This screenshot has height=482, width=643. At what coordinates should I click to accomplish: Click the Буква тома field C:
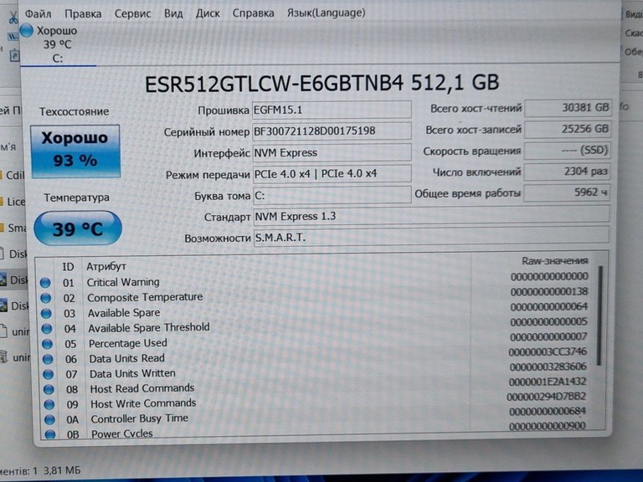click(332, 195)
